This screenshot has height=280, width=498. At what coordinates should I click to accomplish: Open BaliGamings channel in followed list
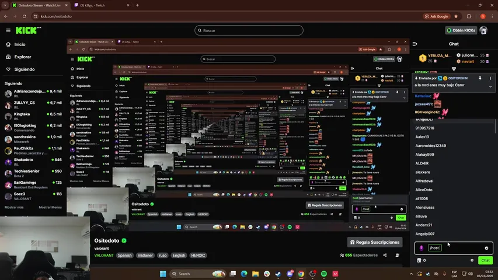pos(33,184)
